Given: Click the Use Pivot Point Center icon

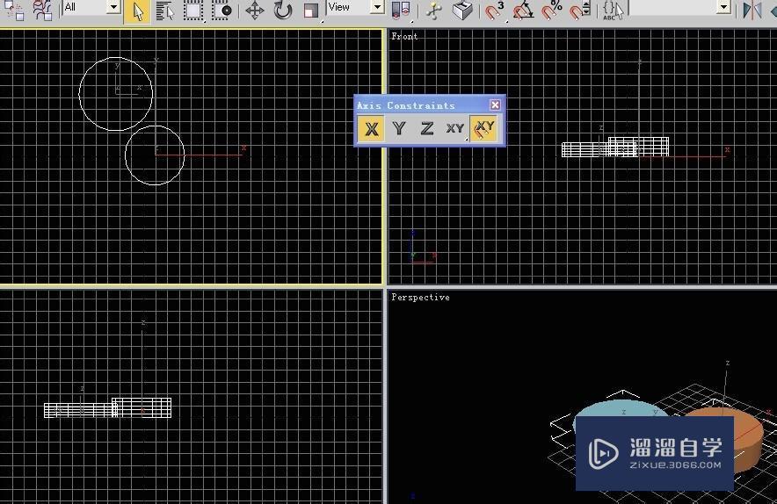Looking at the screenshot, I should (x=401, y=11).
